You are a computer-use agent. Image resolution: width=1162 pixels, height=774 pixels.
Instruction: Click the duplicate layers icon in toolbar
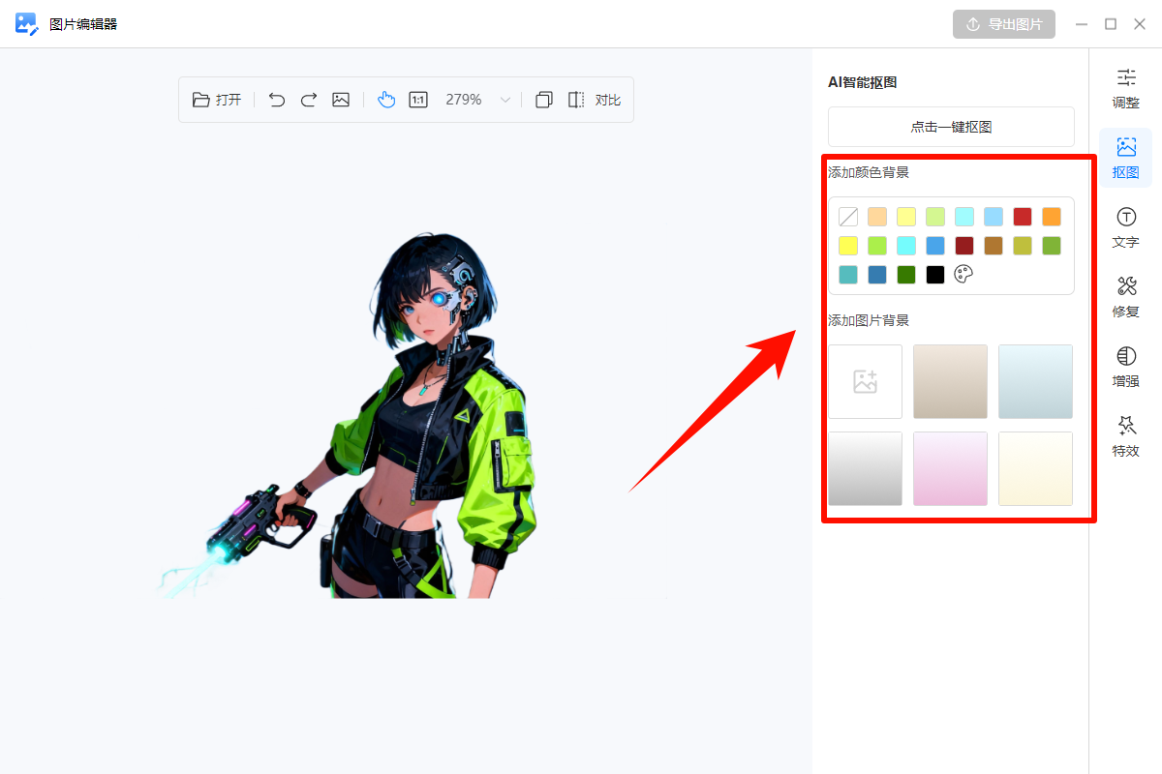[x=544, y=100]
